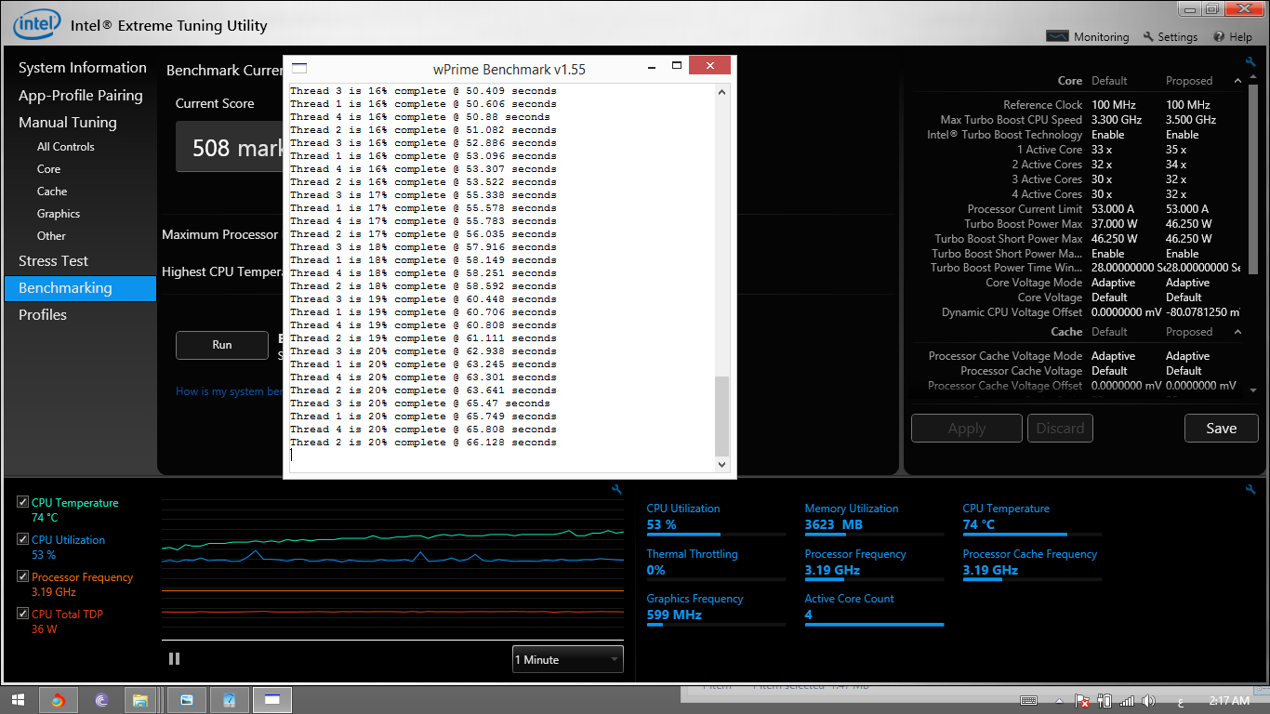
Task: Open Windows Start button
Action: [x=19, y=700]
